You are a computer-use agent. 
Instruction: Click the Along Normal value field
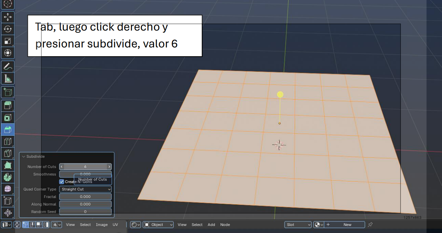[x=85, y=204]
